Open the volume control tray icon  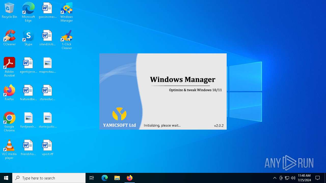point(293,178)
